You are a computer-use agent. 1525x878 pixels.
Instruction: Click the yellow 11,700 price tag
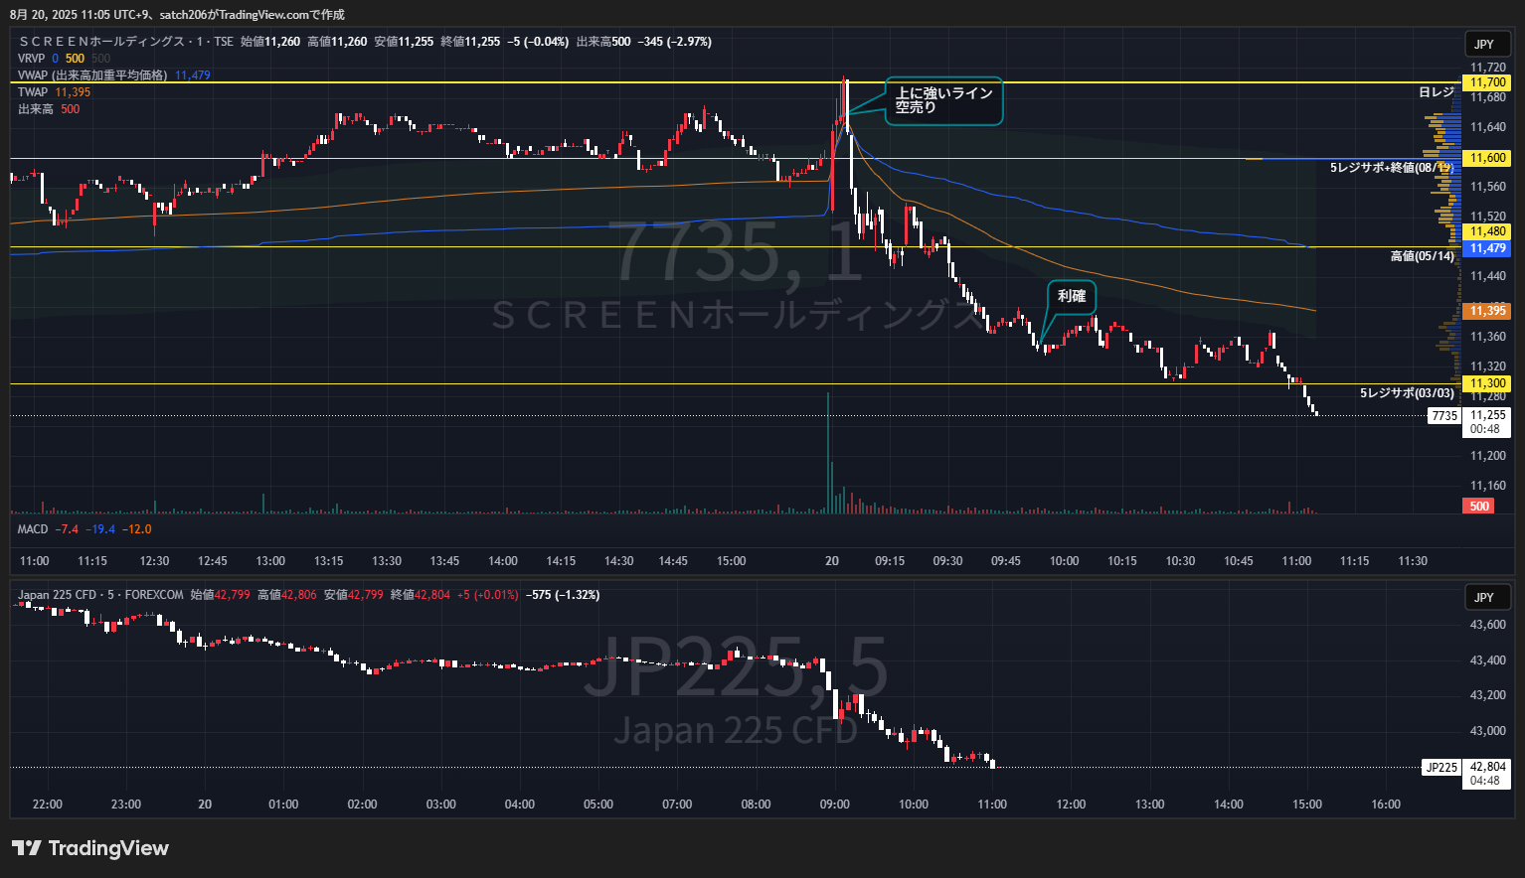(1487, 82)
